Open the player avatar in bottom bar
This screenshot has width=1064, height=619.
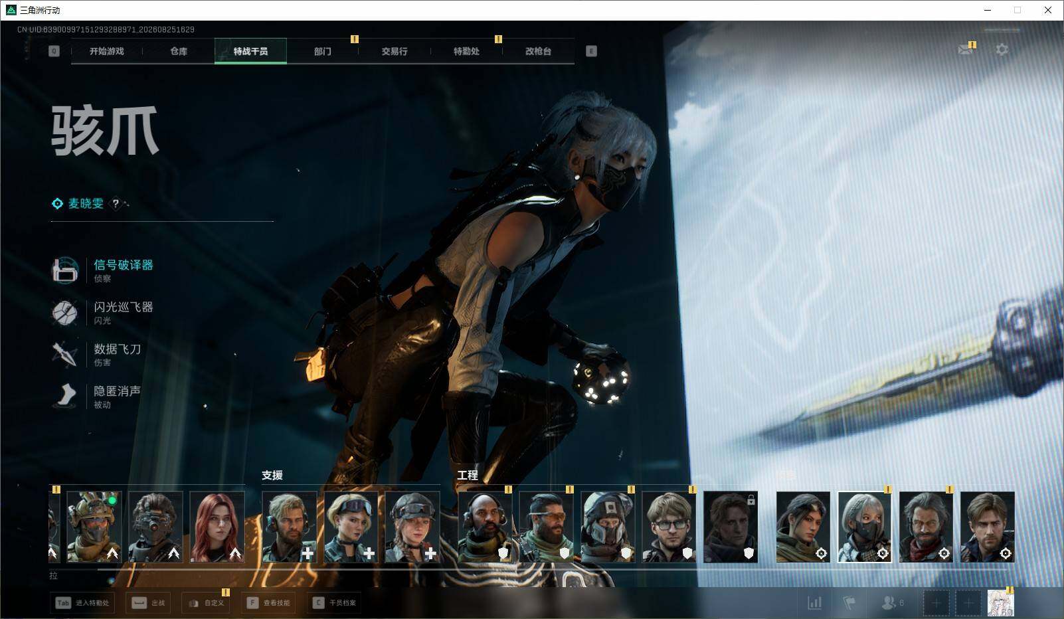[1000, 603]
